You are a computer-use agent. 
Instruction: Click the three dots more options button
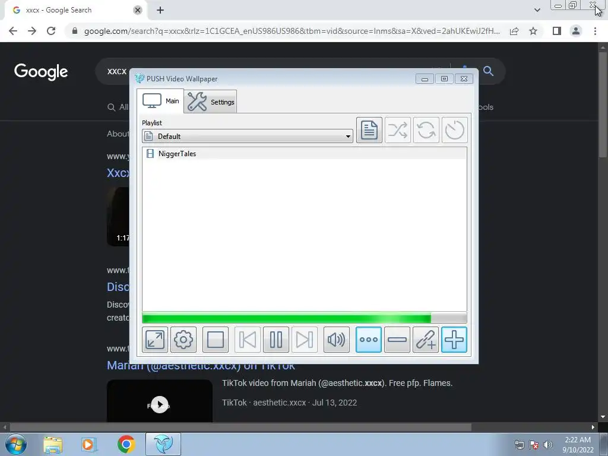368,340
